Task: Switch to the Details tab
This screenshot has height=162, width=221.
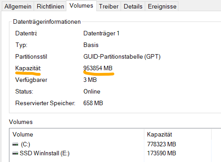Action: tap(133, 6)
